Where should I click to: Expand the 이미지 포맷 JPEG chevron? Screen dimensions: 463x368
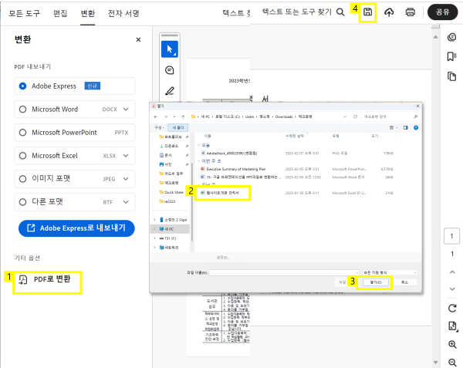[126, 179]
